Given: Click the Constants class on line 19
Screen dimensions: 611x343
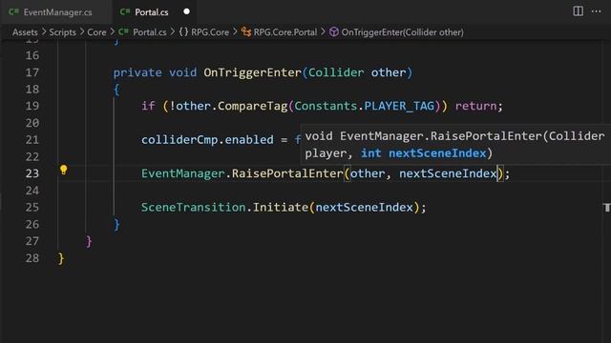Looking at the screenshot, I should (326, 106).
